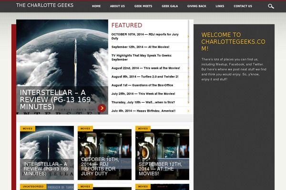286x190 pixels.
Task: Click Movies tag on Interstellar card
Action: [28, 129]
